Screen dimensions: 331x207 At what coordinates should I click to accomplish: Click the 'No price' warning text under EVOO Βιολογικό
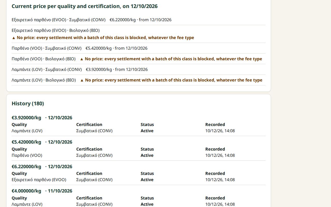pyautogui.click(x=106, y=38)
